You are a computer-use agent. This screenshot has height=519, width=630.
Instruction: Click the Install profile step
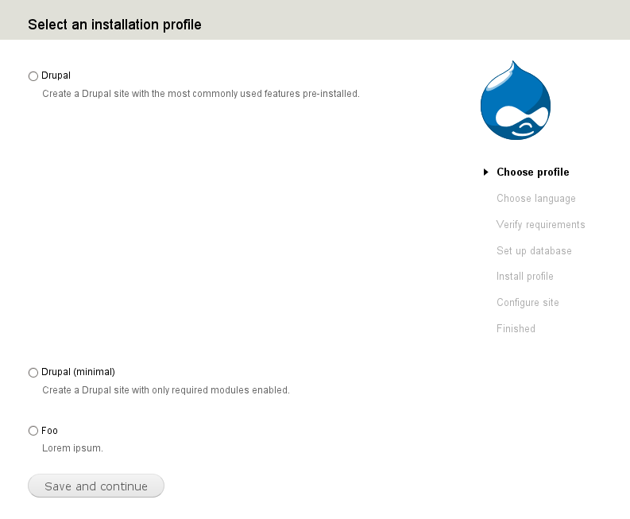[524, 277]
